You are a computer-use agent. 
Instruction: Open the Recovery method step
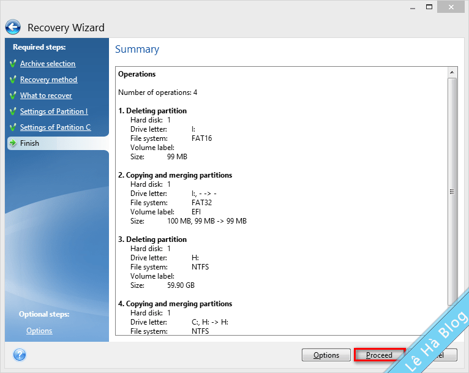click(49, 80)
